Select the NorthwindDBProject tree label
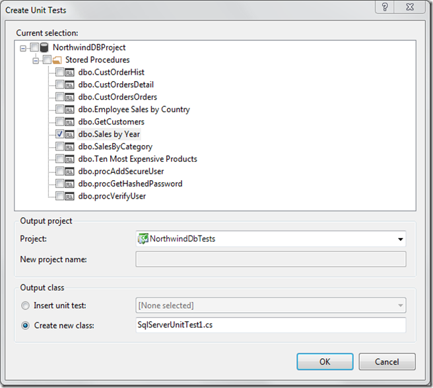 coord(89,48)
